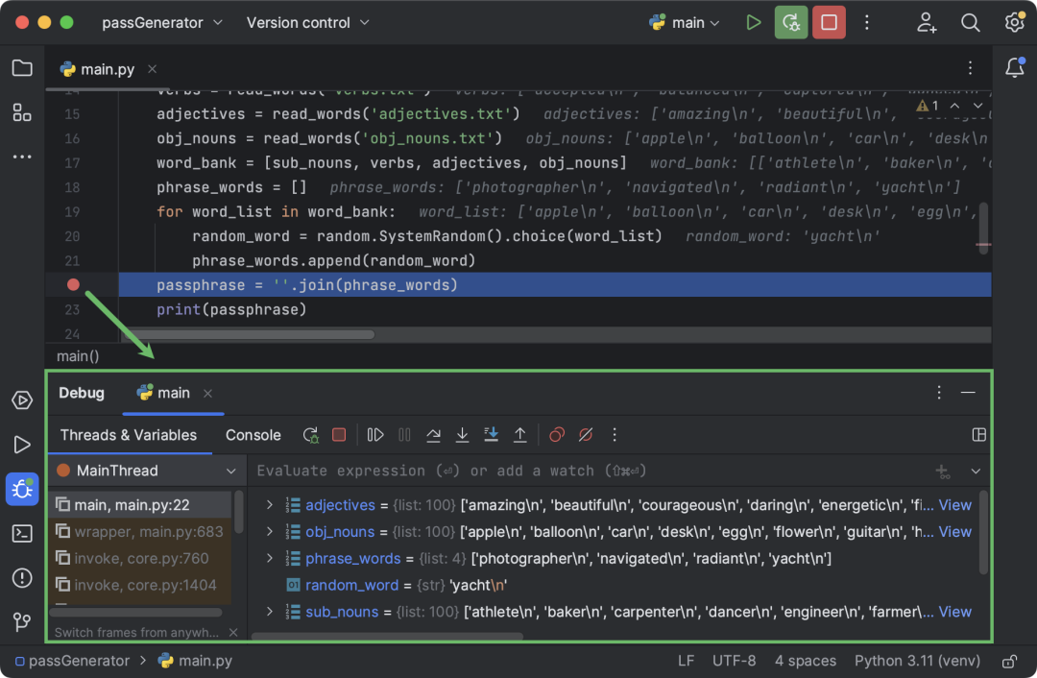Click the editor horizontal scrollbar
This screenshot has width=1037, height=678.
pyautogui.click(x=250, y=335)
